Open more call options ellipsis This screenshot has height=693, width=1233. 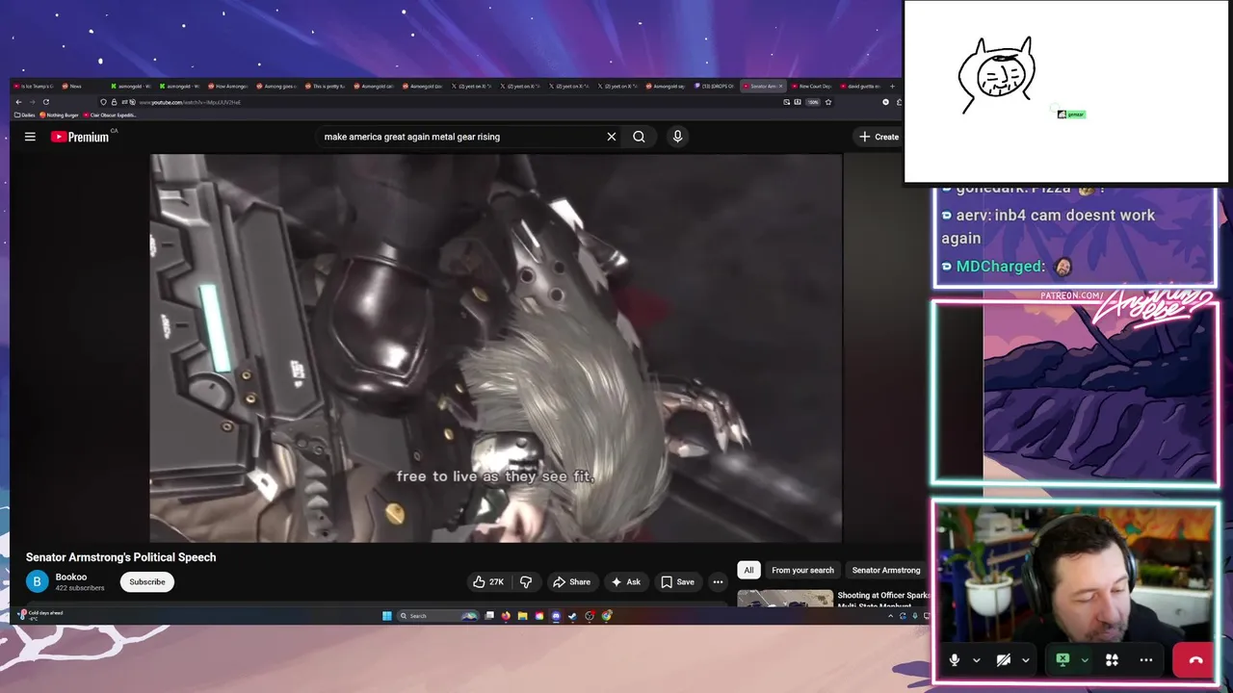click(x=1146, y=660)
